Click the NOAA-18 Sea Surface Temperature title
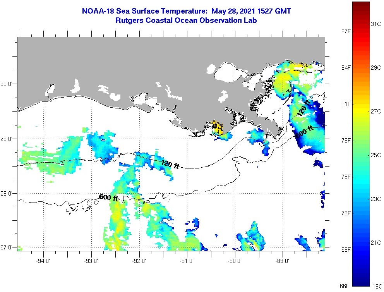The height and width of the screenshot is (292, 384). [186, 11]
